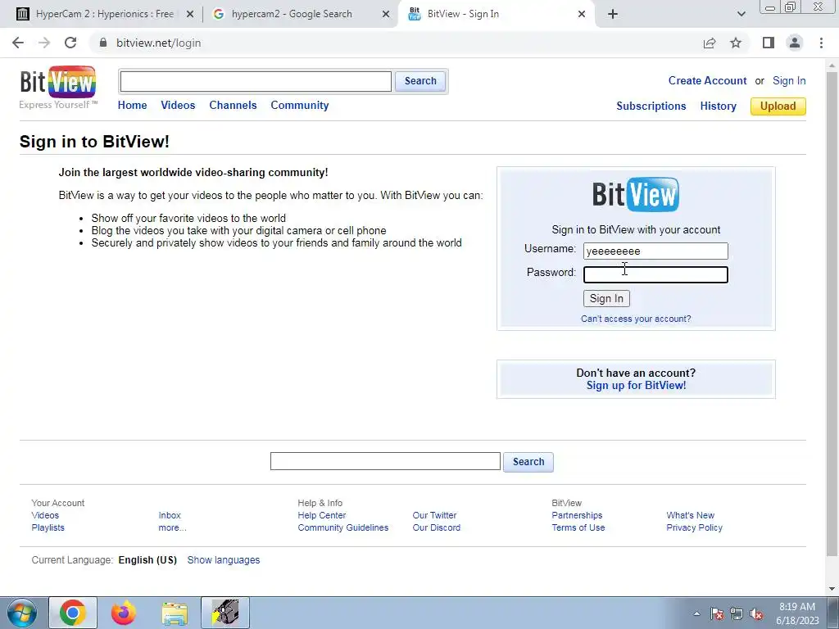The height and width of the screenshot is (629, 839).
Task: Close the BitView Sign In tab
Action: coord(582,15)
